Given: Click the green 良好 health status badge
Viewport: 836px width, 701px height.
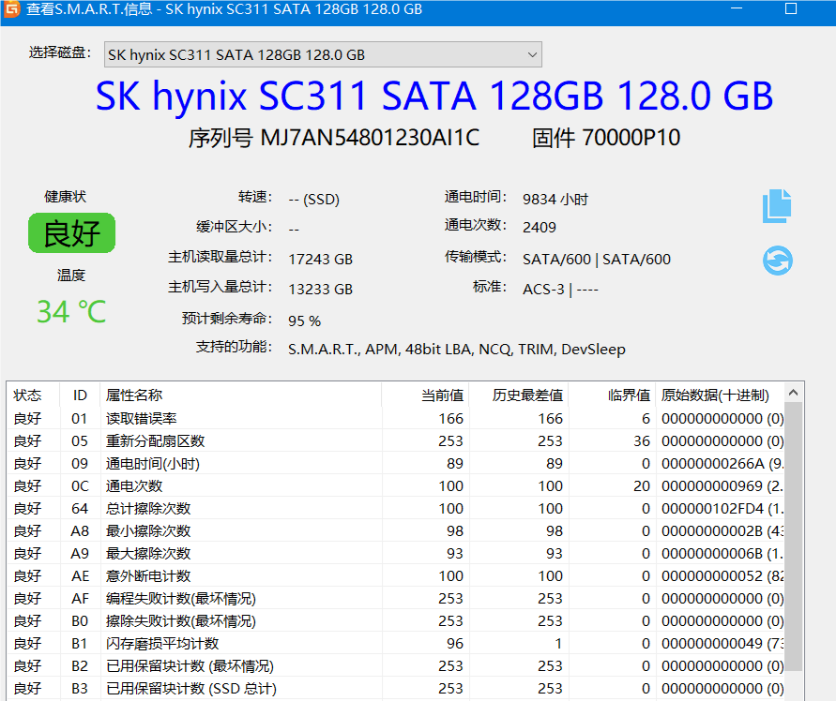Looking at the screenshot, I should (x=71, y=233).
